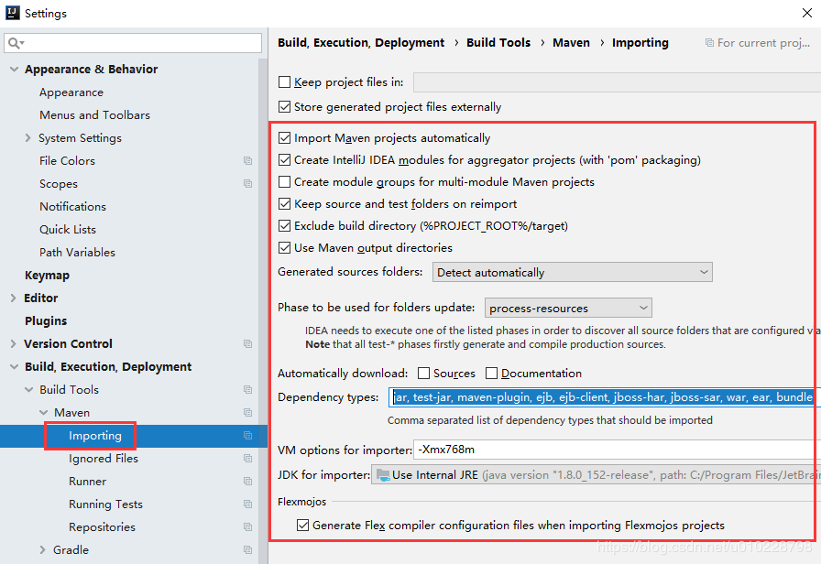Click the settings tree vertical scrollbar
This screenshot has height=564, width=821.
coord(263,310)
